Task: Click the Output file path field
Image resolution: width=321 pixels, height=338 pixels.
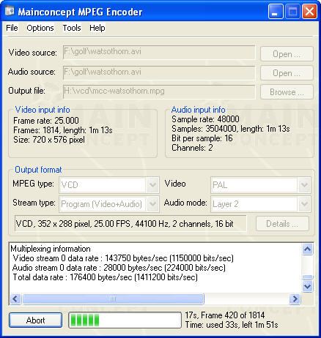Action: (x=159, y=91)
